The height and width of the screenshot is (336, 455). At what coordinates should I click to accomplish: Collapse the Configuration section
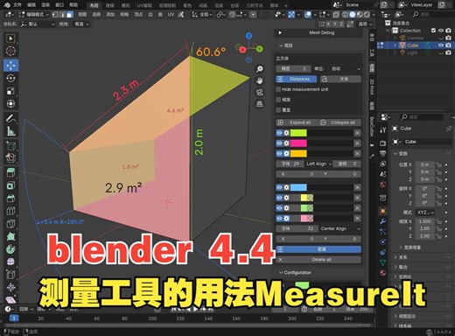tap(295, 272)
